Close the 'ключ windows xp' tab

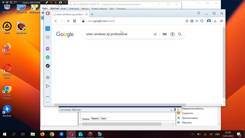(87, 14)
